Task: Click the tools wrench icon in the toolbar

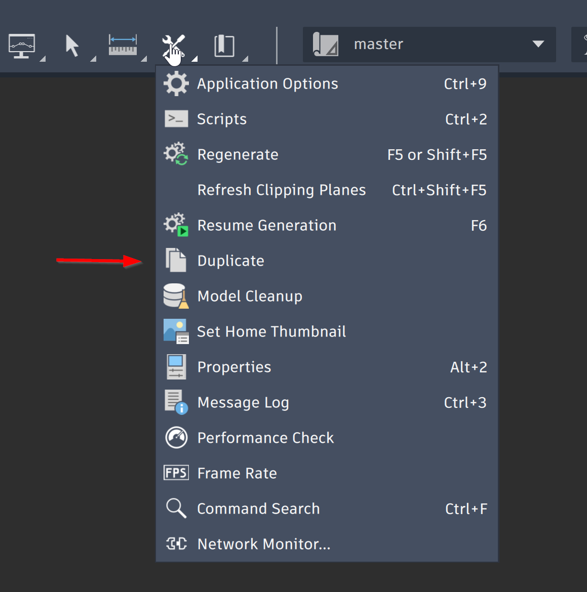Action: tap(173, 43)
